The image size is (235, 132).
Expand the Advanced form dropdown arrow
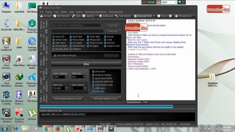click(154, 16)
